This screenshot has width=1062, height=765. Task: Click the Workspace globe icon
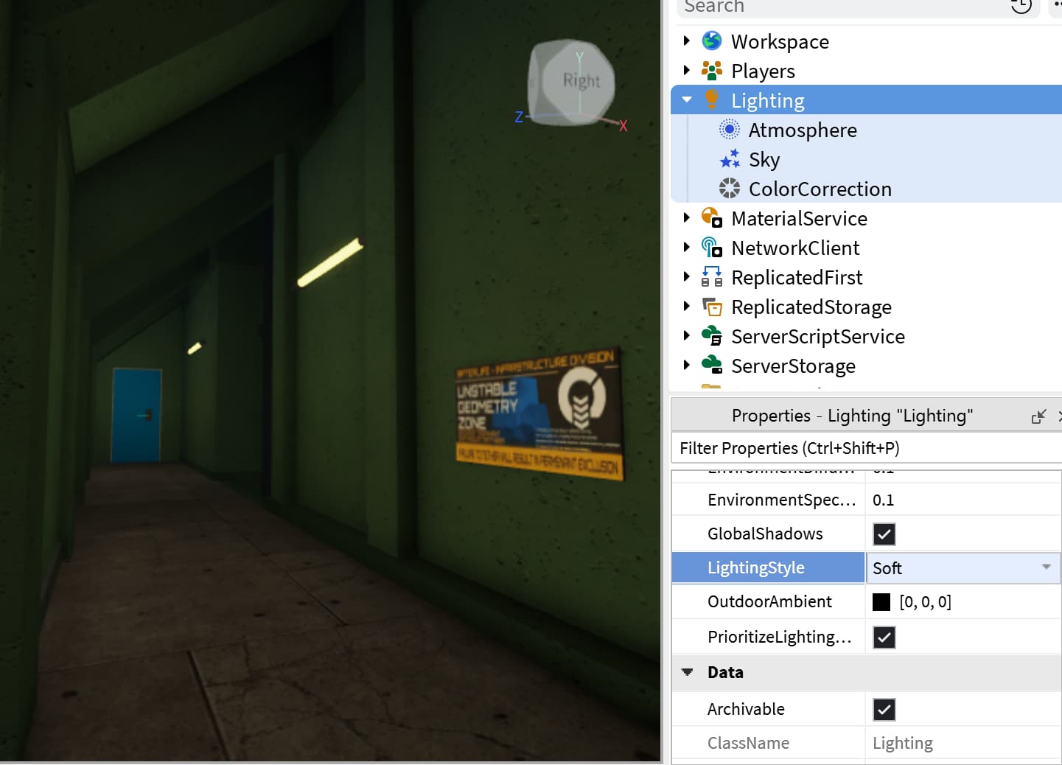[x=711, y=41]
